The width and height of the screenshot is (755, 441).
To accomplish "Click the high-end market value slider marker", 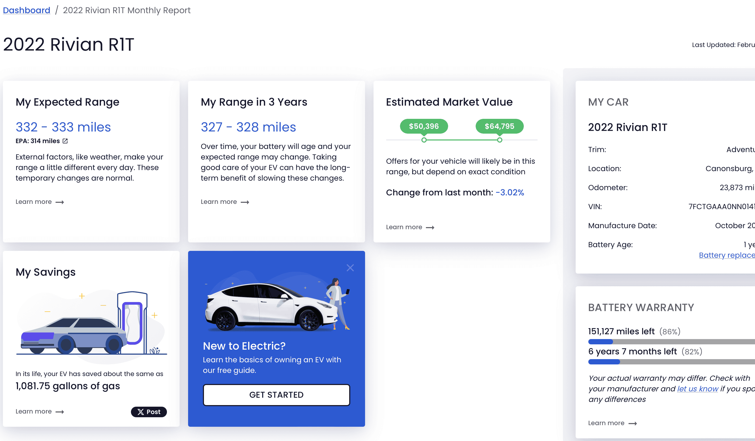I will click(499, 140).
